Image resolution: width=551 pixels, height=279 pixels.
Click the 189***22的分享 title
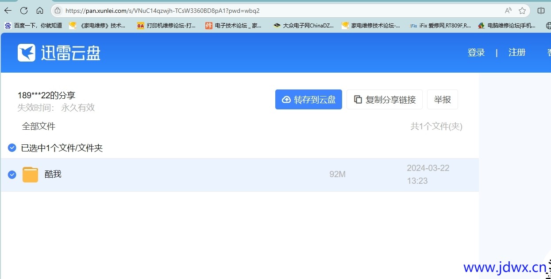(x=46, y=95)
